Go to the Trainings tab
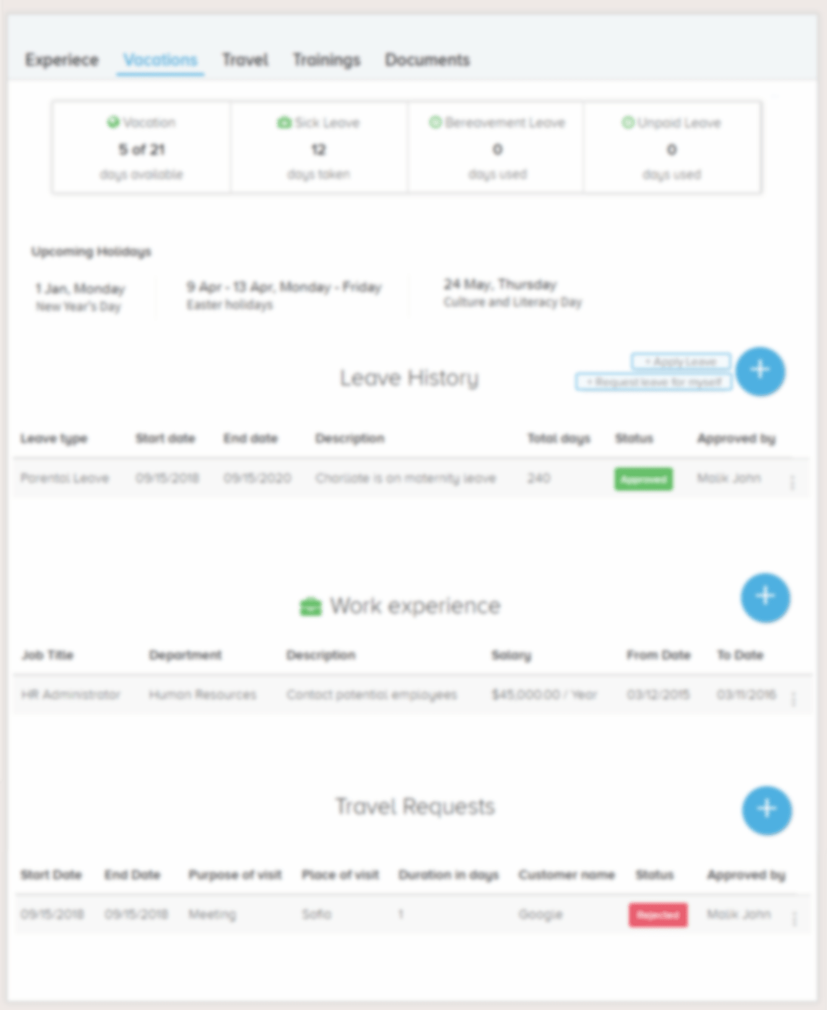This screenshot has width=827, height=1010. (x=326, y=60)
